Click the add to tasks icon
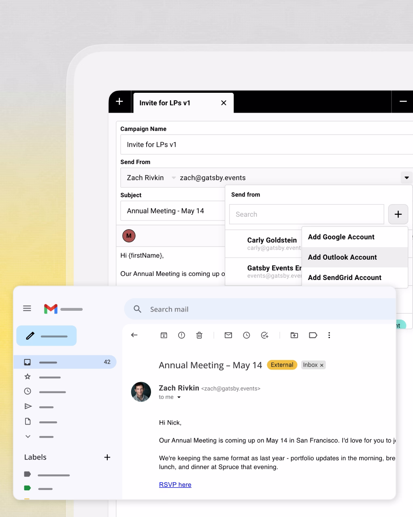 (x=265, y=335)
